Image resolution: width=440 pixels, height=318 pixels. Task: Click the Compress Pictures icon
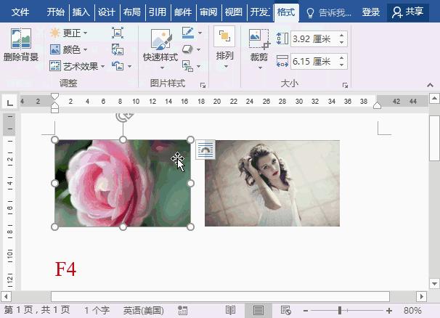[118, 33]
